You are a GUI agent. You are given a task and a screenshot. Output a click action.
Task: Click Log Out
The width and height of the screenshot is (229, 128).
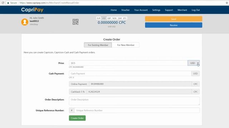(196, 10)
